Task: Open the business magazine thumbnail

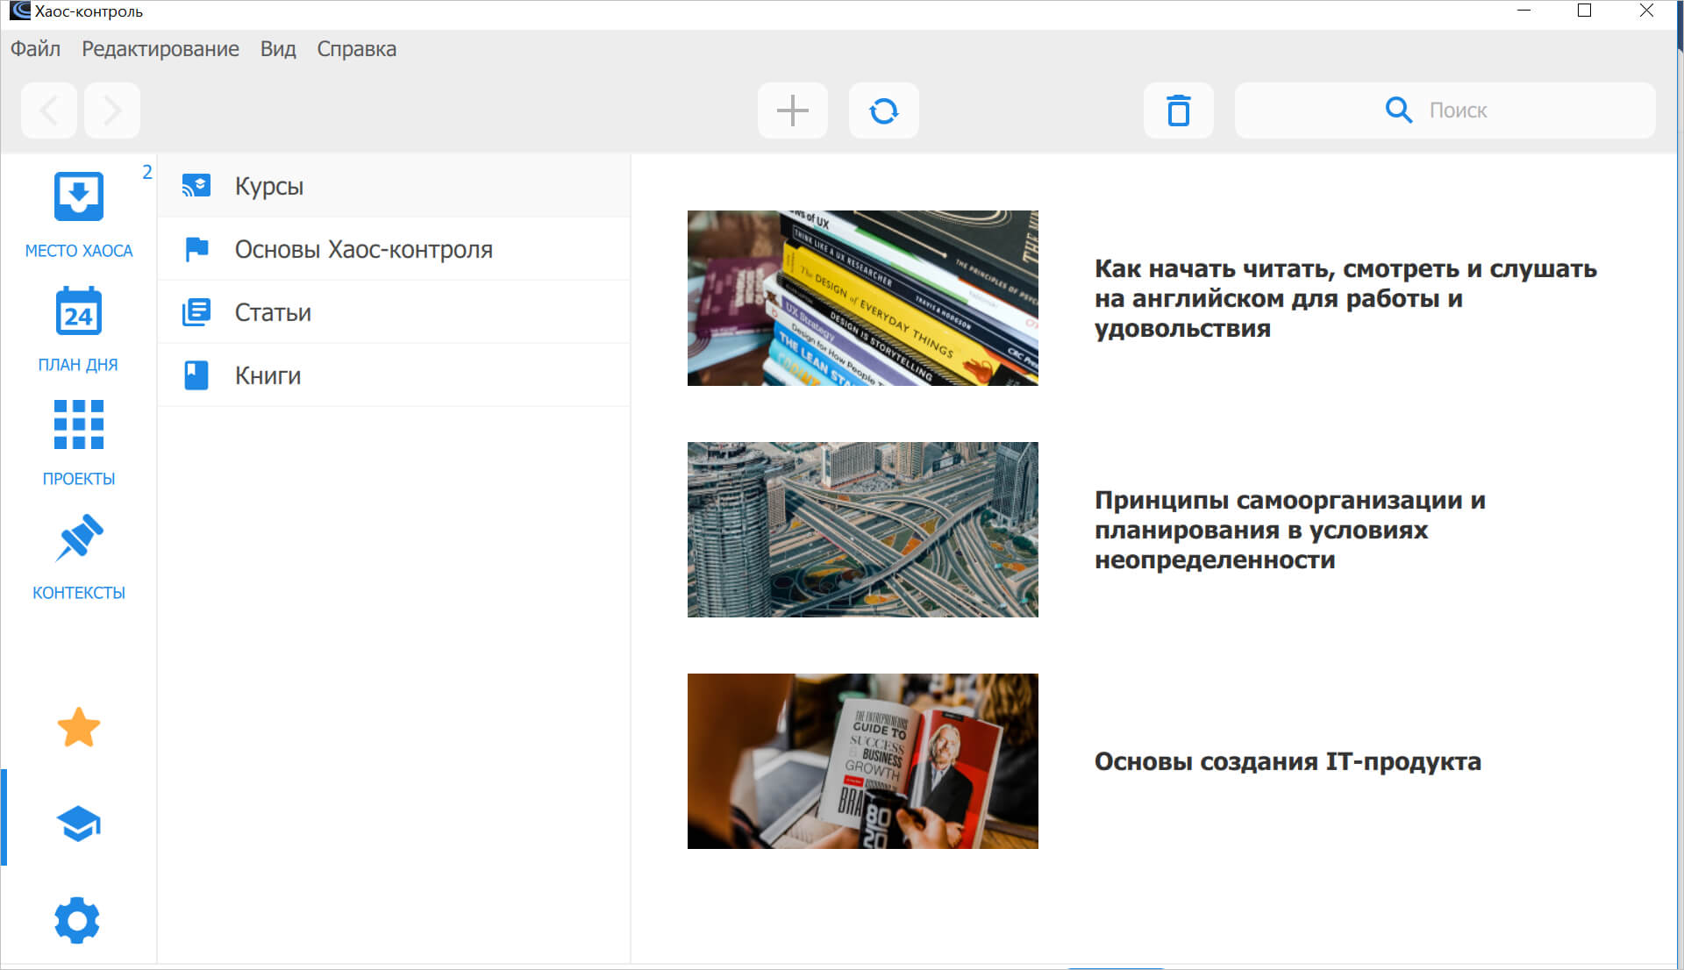Action: coord(863,761)
